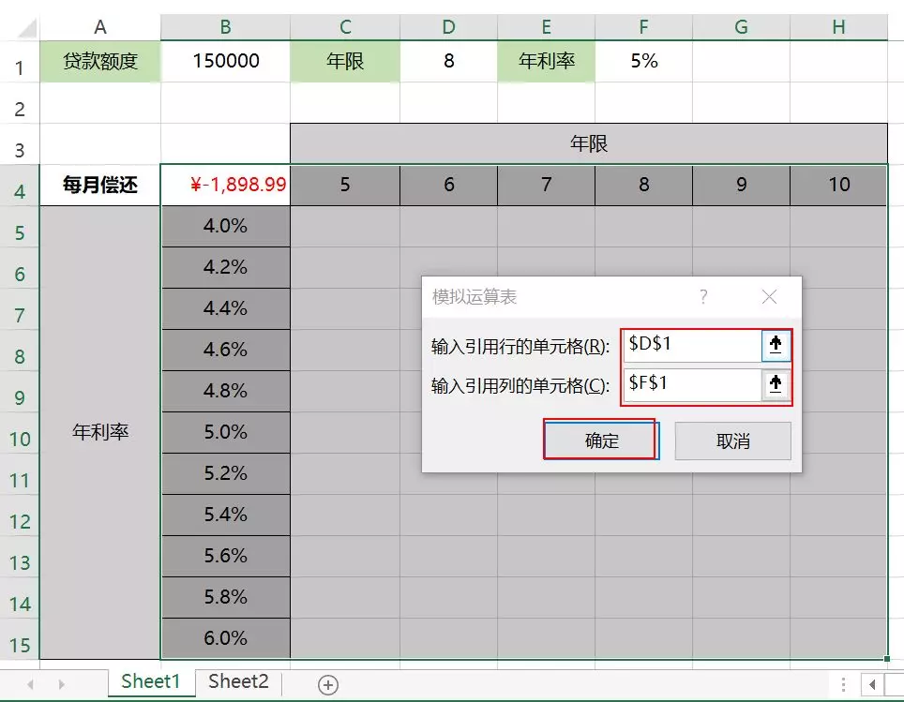This screenshot has height=702, width=904.
Task: Select column G header
Action: [x=741, y=27]
